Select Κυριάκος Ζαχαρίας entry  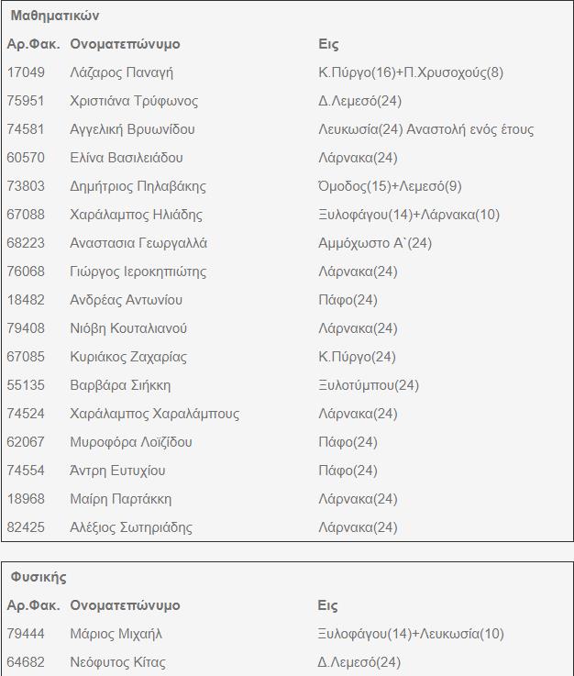coord(128,357)
